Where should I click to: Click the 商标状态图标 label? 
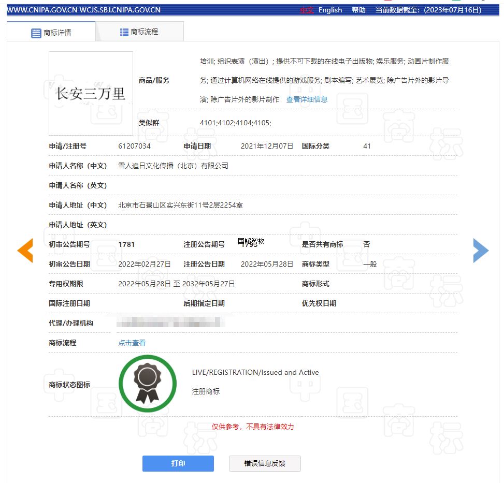tap(69, 385)
